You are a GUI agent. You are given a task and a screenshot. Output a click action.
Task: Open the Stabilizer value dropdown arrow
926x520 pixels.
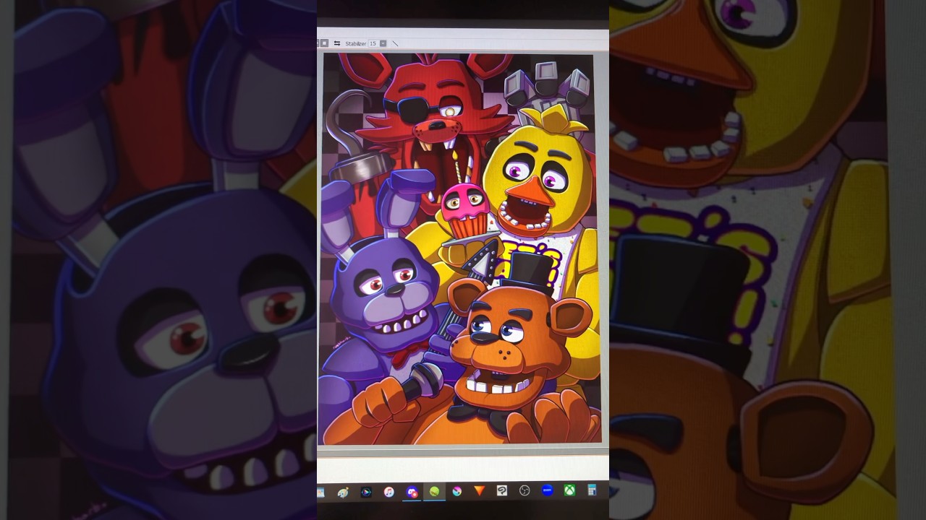[x=383, y=43]
